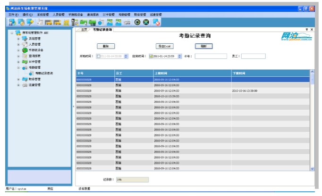Expand the 人员管理 tree node
The image size is (322, 196).
18,44
